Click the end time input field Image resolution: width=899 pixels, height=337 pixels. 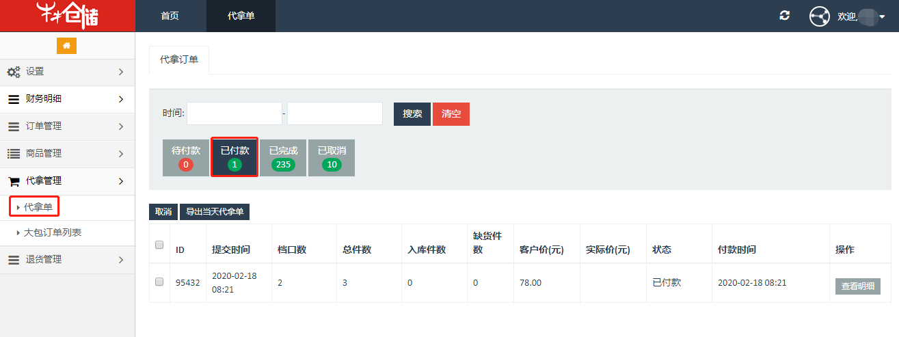tap(335, 113)
